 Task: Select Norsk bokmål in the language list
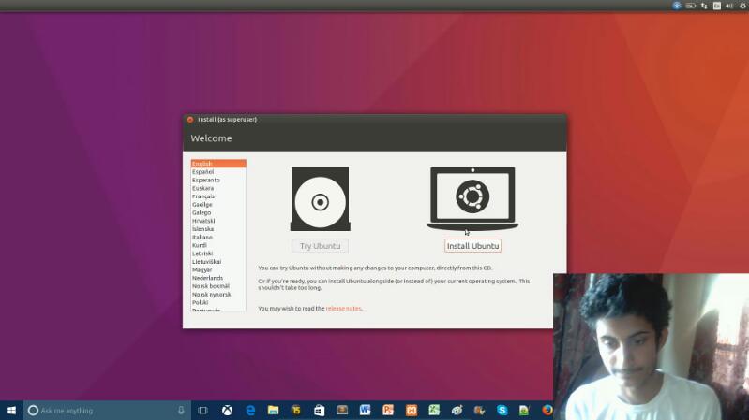click(218, 286)
